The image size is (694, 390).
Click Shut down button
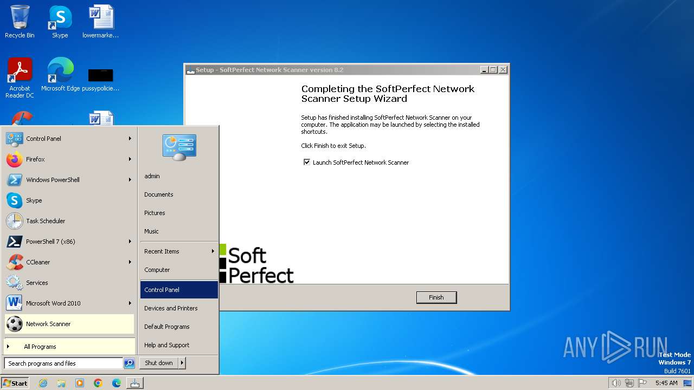[159, 363]
